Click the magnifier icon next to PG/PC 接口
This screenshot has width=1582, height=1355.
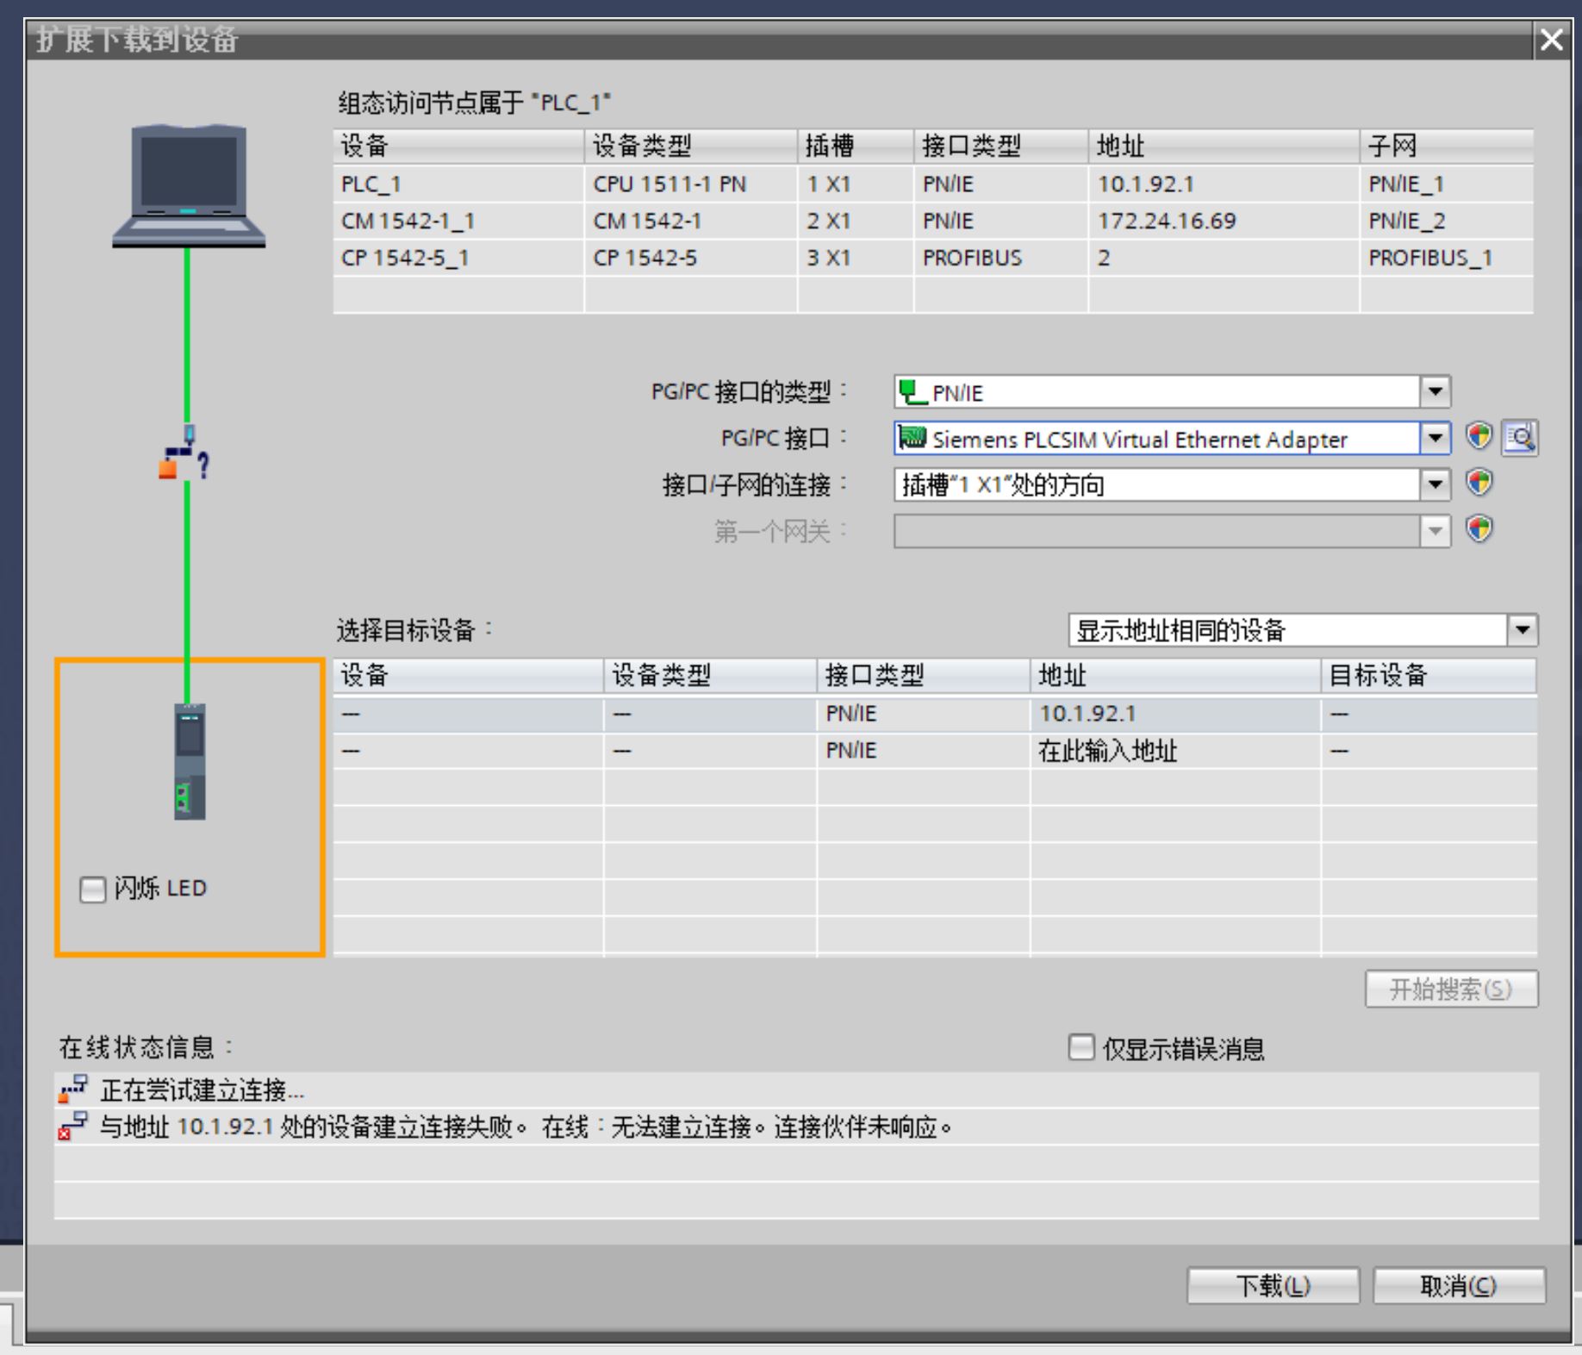(x=1520, y=438)
